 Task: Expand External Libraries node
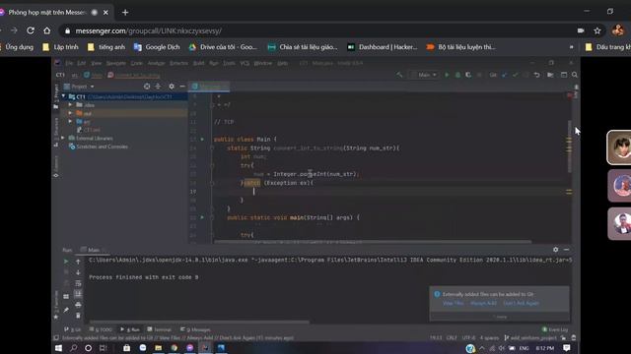click(x=63, y=138)
